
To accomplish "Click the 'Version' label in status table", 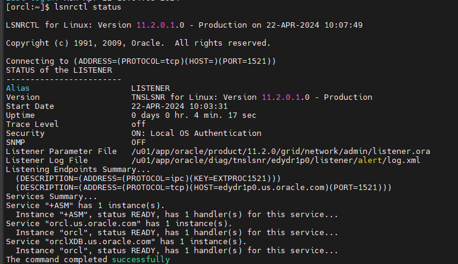I will tap(23, 97).
